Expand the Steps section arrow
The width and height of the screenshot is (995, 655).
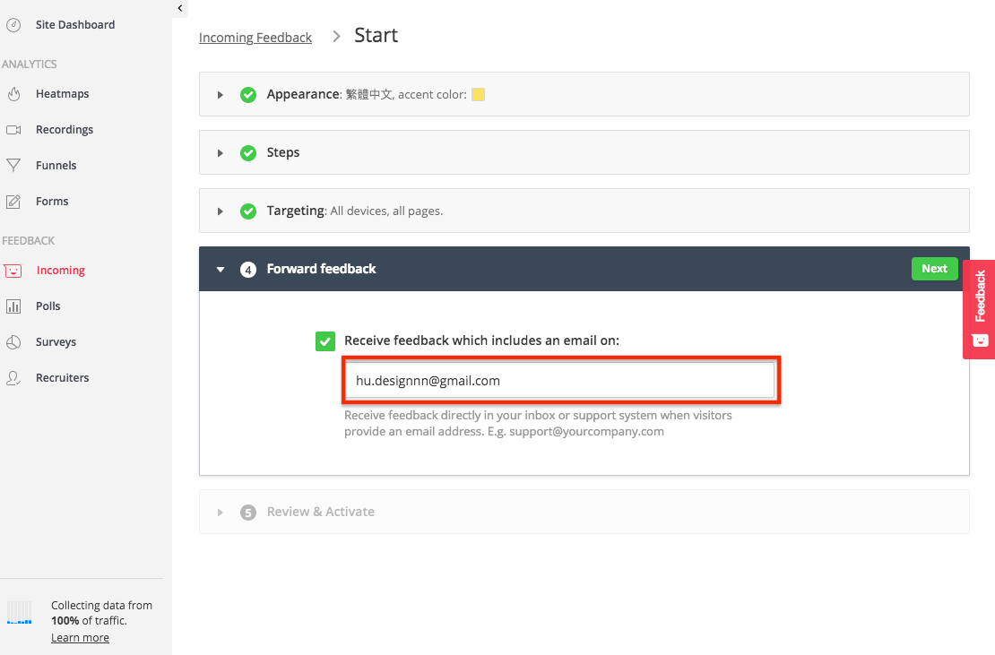(221, 153)
